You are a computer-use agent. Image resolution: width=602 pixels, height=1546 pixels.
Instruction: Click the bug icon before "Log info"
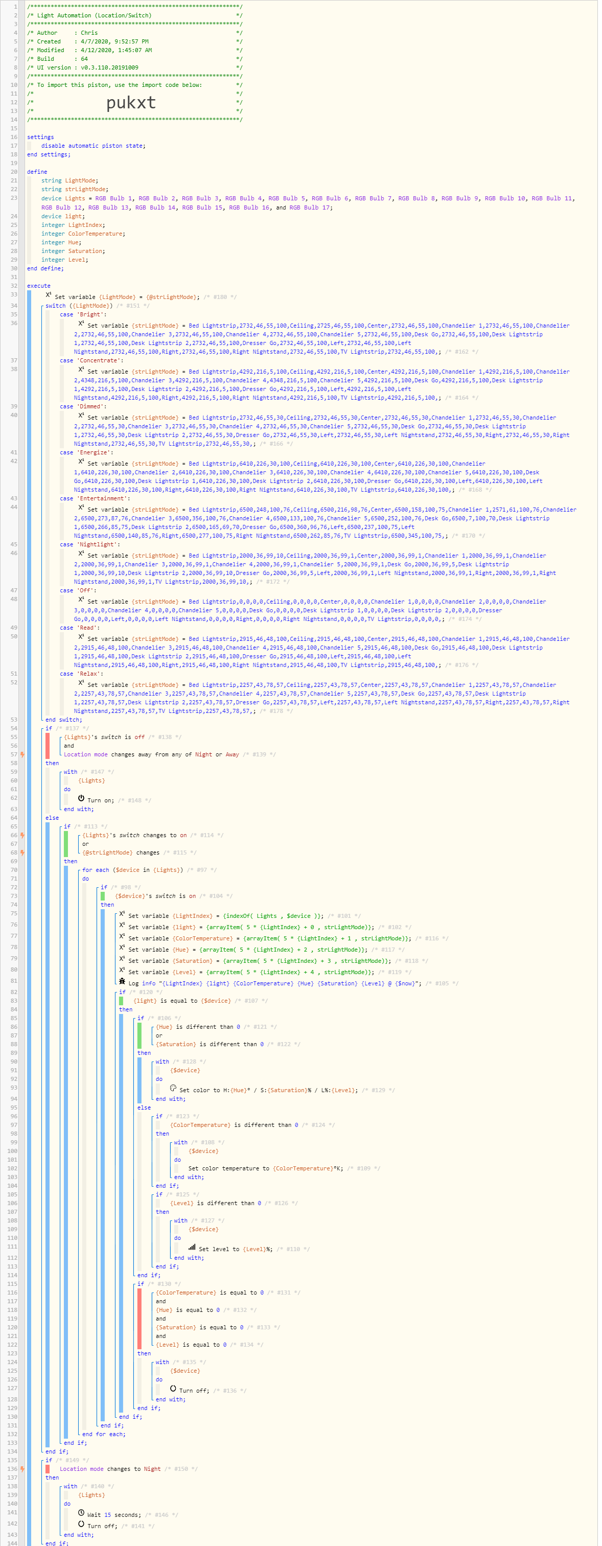point(122,981)
